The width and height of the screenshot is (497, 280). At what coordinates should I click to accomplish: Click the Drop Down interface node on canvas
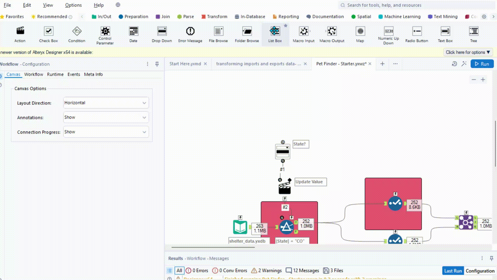coord(283,152)
